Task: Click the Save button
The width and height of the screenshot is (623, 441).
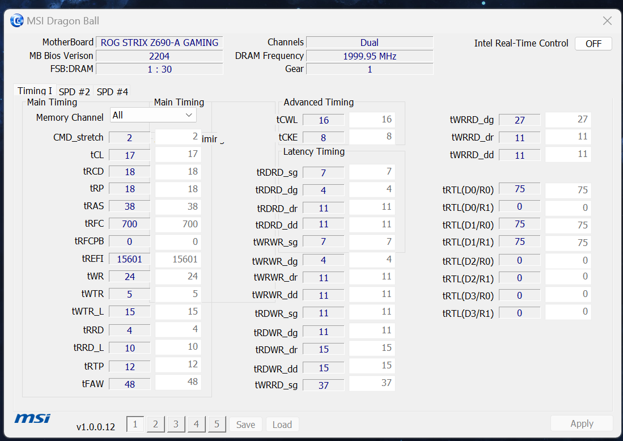Action: [245, 425]
